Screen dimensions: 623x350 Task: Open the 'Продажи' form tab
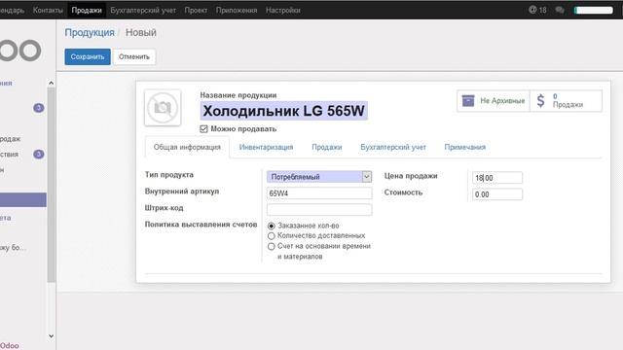pos(327,147)
